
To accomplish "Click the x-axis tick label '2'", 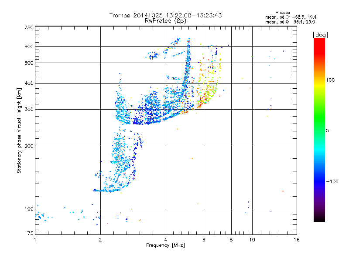I will 100,240.
